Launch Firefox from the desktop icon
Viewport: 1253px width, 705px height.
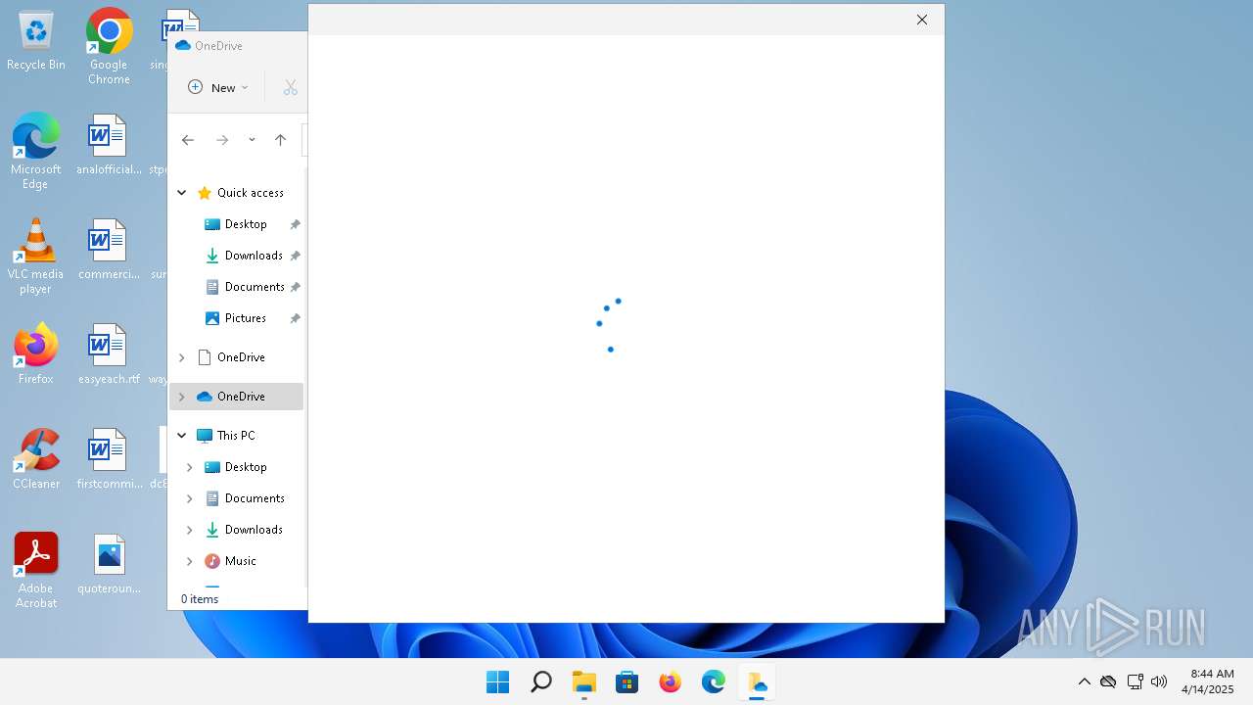pyautogui.click(x=36, y=353)
